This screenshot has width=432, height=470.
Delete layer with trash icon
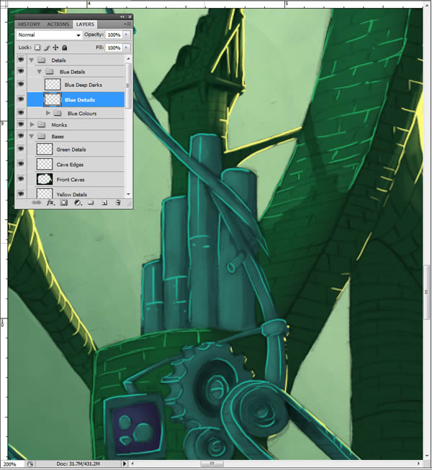[118, 203]
